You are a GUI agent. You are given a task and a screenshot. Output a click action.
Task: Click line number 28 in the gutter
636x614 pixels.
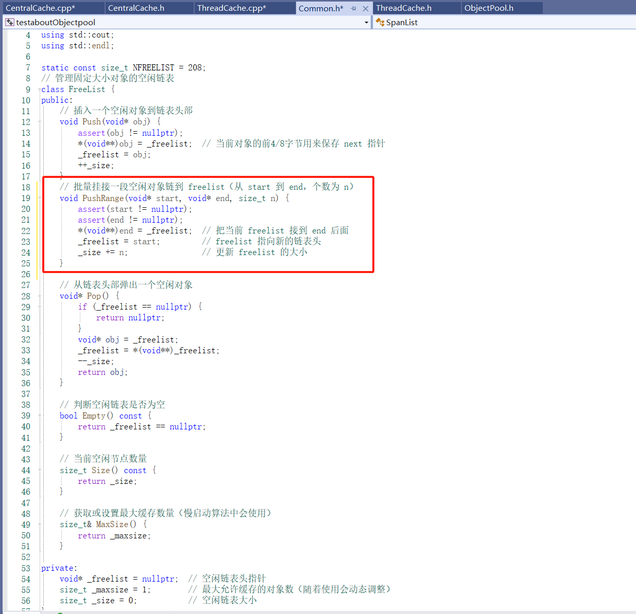click(x=26, y=296)
